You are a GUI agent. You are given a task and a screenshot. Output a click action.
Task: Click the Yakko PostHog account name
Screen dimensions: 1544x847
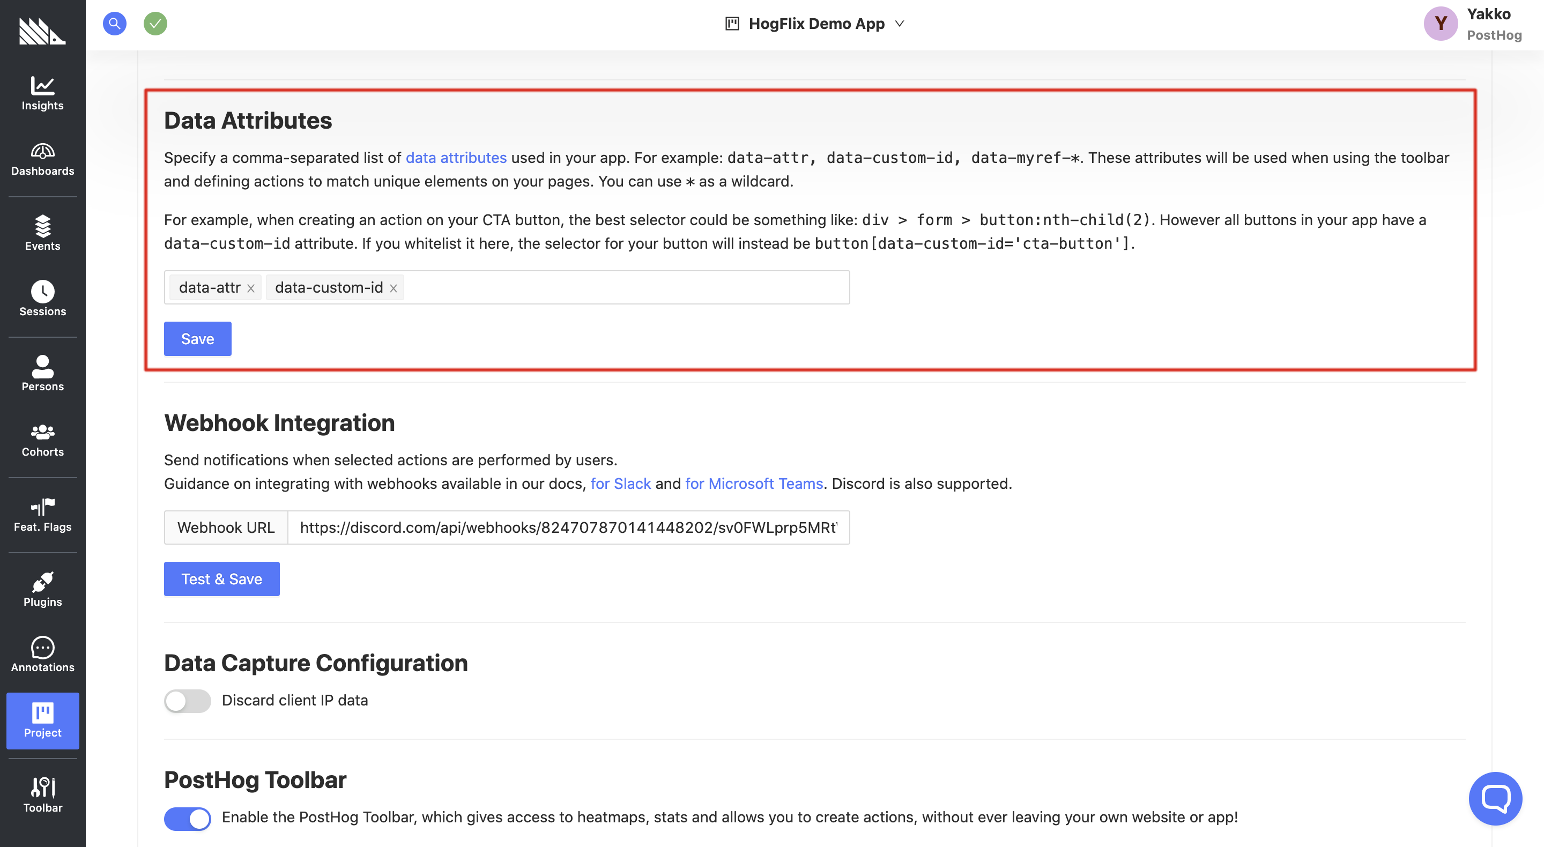pyautogui.click(x=1494, y=24)
